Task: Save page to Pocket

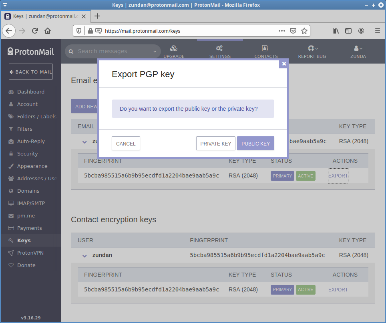Action: (x=293, y=31)
